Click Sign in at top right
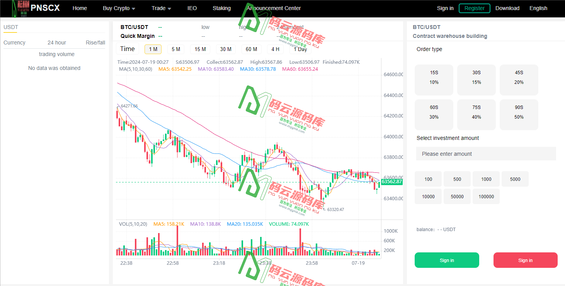565x286 pixels. [445, 8]
